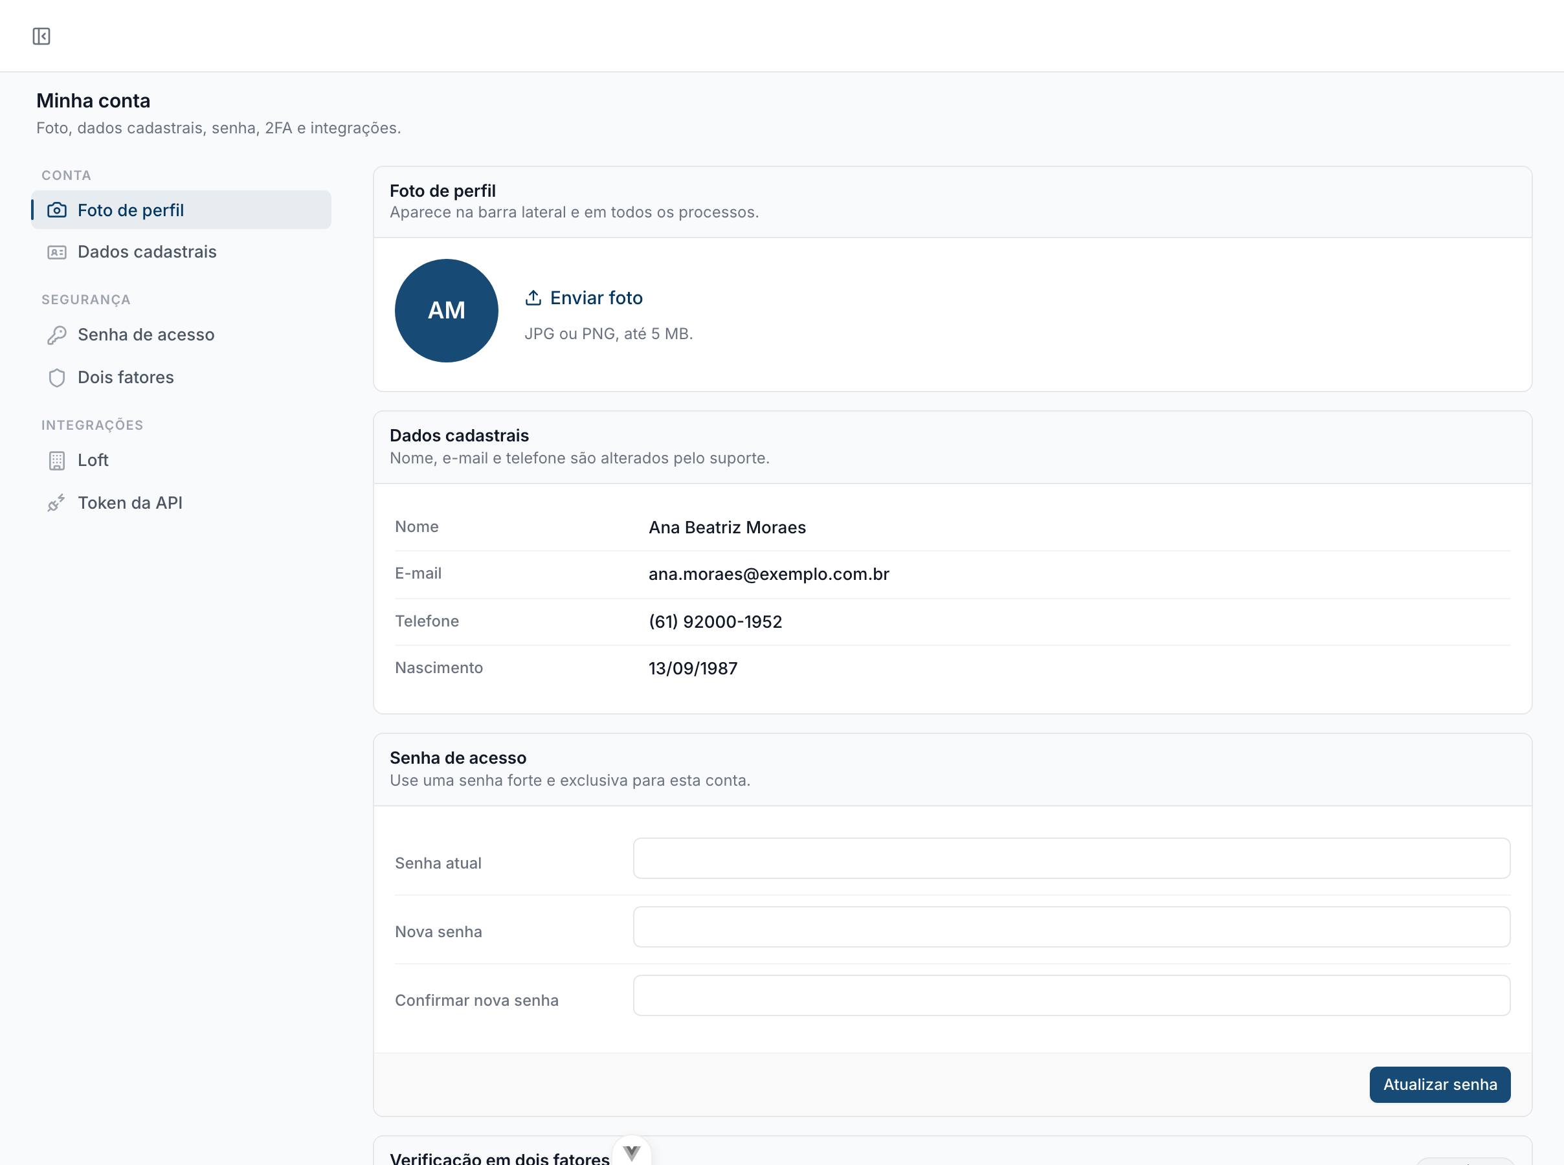This screenshot has height=1165, width=1564.
Task: Focus the Confirmar nova senha input field
Action: pos(1072,995)
